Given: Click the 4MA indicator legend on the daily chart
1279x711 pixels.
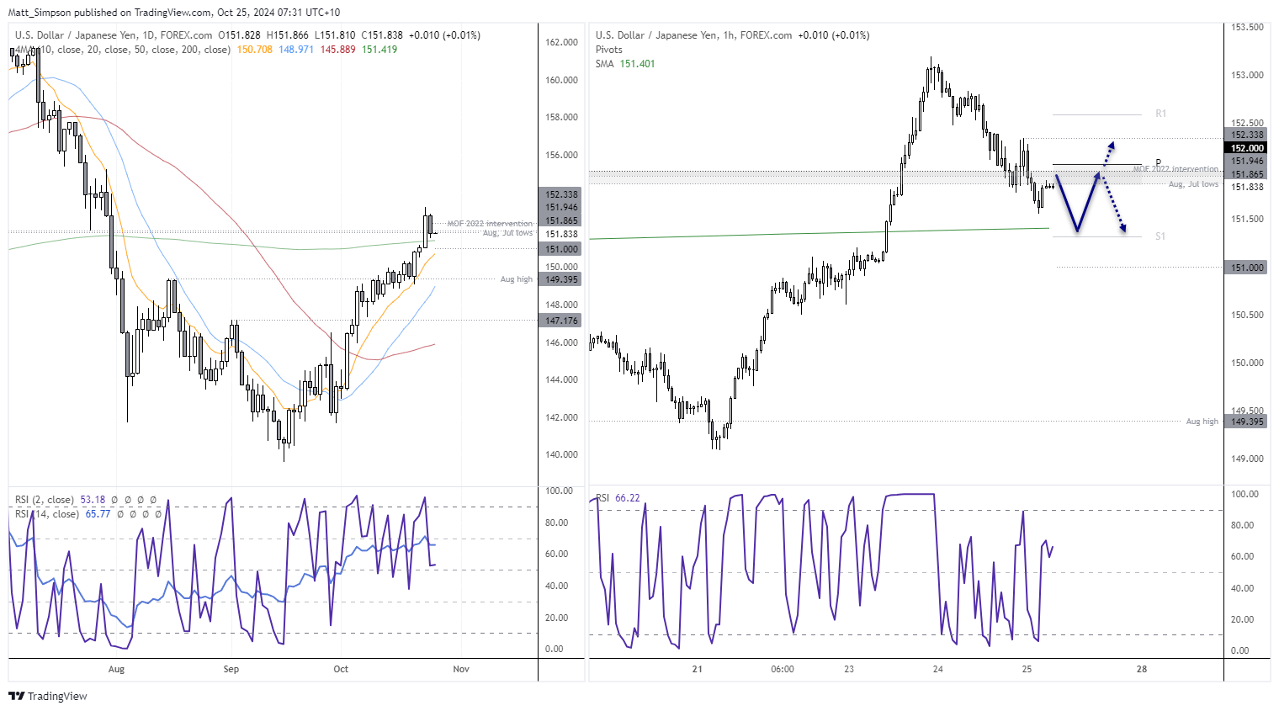Looking at the screenshot, I should tap(123, 50).
